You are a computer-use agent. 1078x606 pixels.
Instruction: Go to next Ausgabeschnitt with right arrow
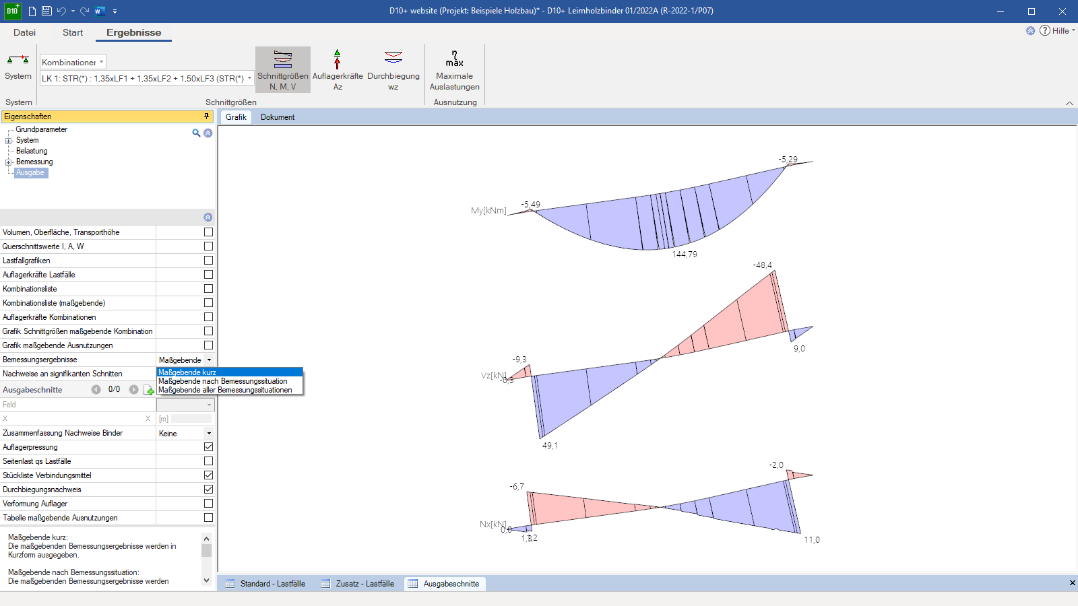(x=133, y=389)
